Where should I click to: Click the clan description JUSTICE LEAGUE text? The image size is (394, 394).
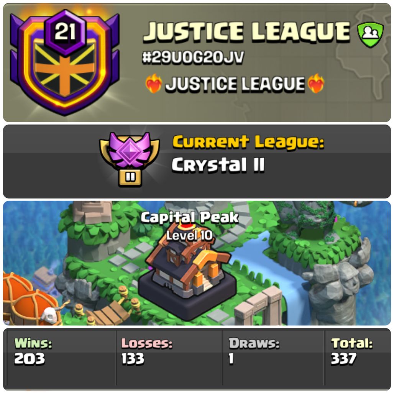tap(235, 84)
